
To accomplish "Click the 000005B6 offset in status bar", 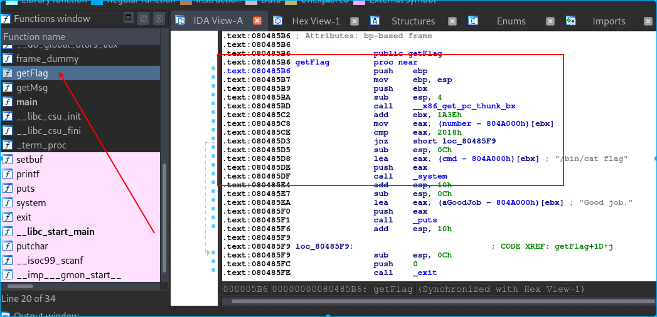I will [x=245, y=289].
